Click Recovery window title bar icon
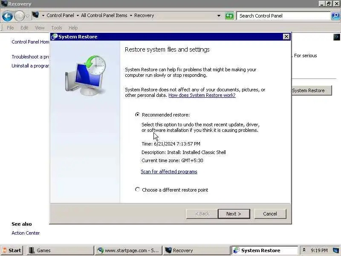The width and height of the screenshot is (341, 256). pos(4,4)
